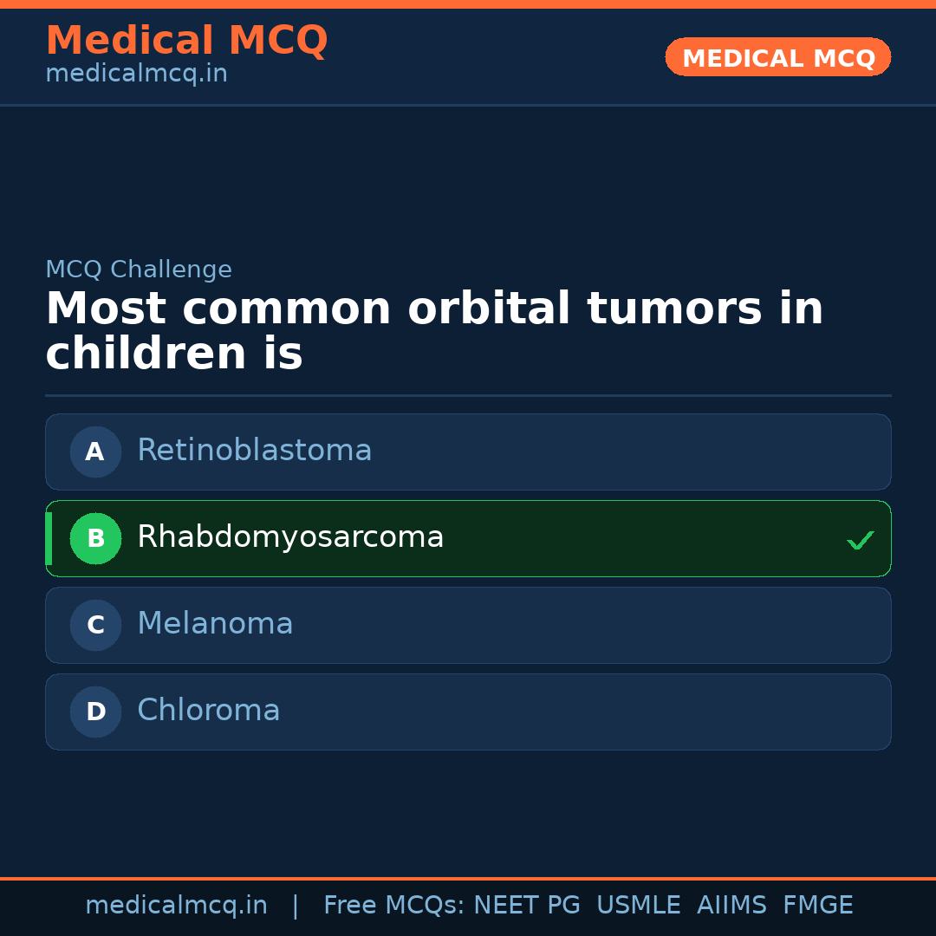Select the letter A option circle
Viewport: 936px width, 936px height.
coord(95,452)
